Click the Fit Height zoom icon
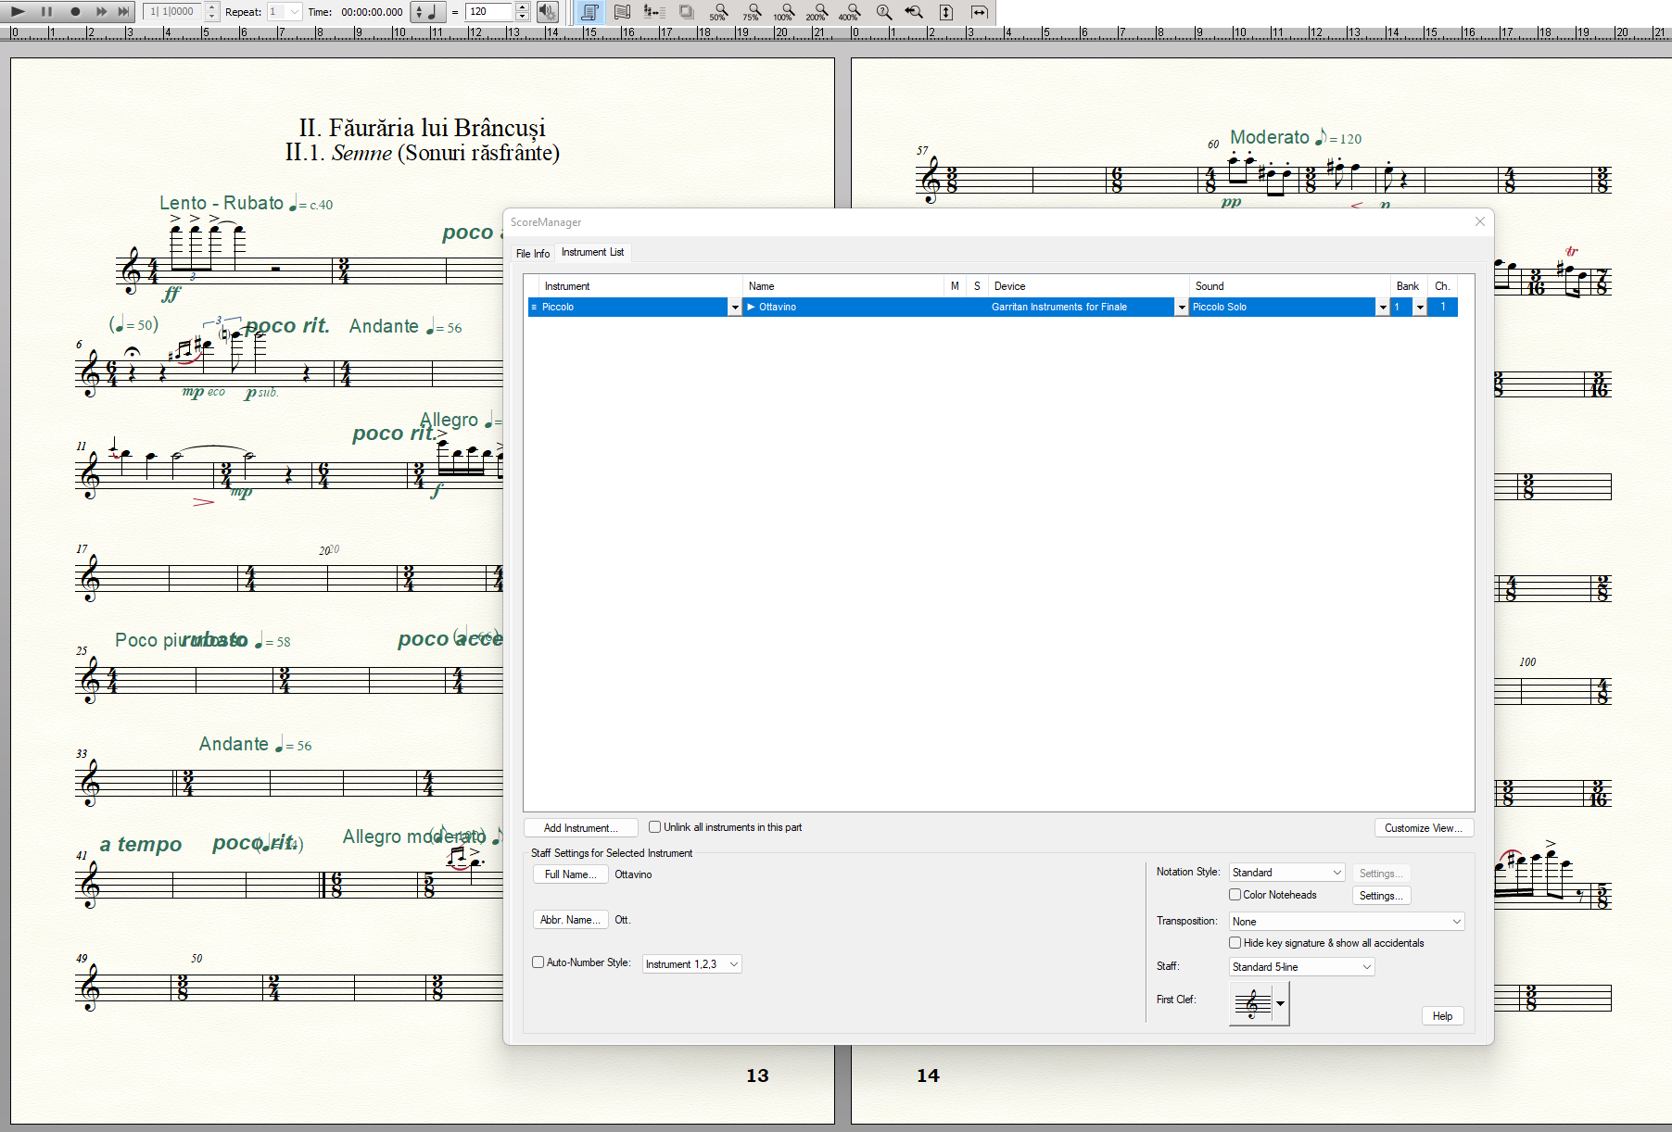The height and width of the screenshot is (1132, 1672). [945, 12]
